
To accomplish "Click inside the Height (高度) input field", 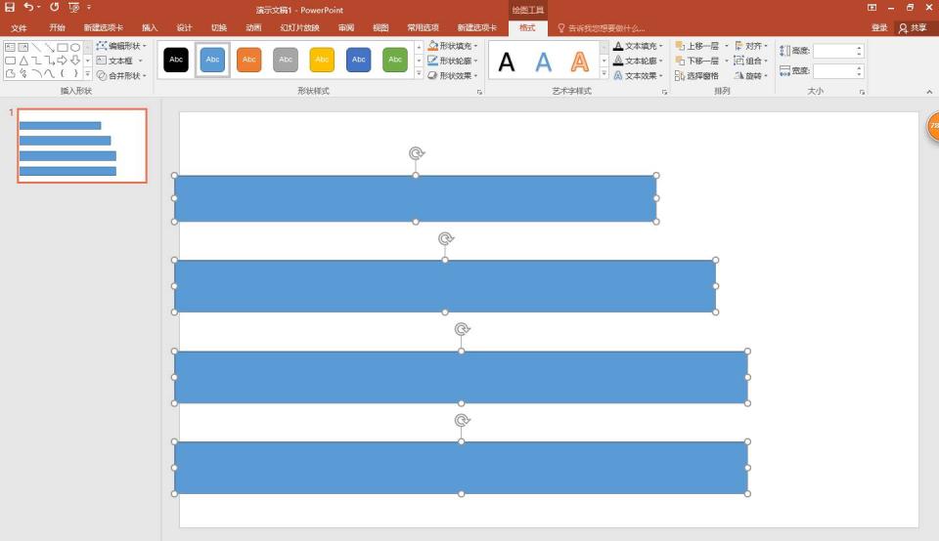I will [x=834, y=51].
